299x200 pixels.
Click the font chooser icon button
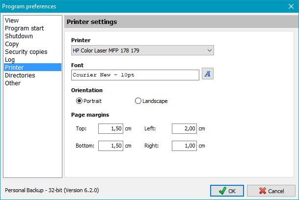point(208,74)
